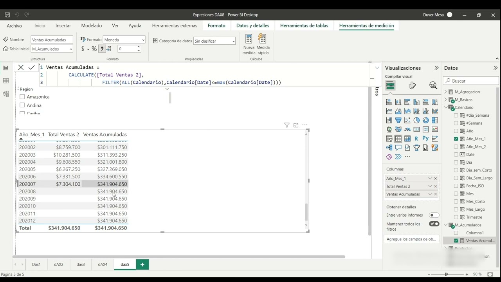The height and width of the screenshot is (282, 501).
Task: Switch to Modelado ribbon tab
Action: [x=92, y=25]
